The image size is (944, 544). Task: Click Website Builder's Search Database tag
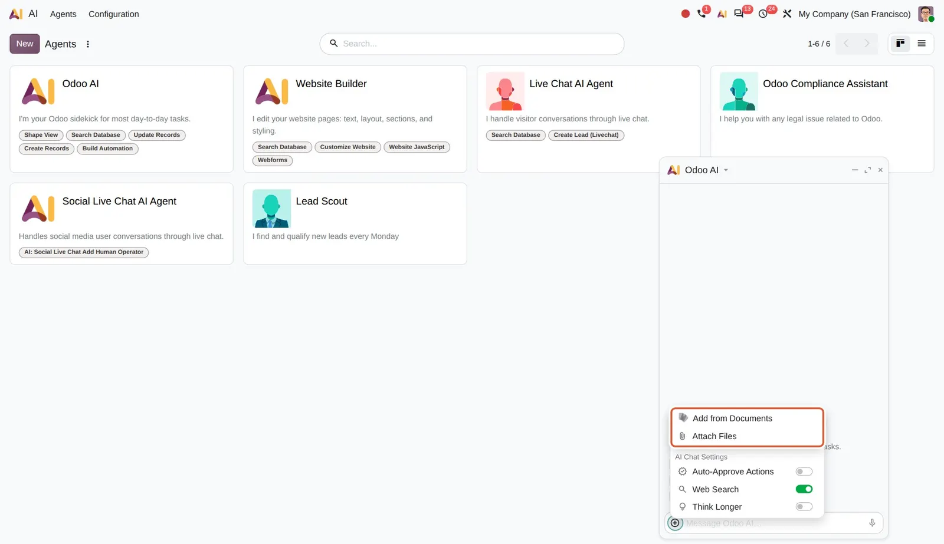point(282,147)
